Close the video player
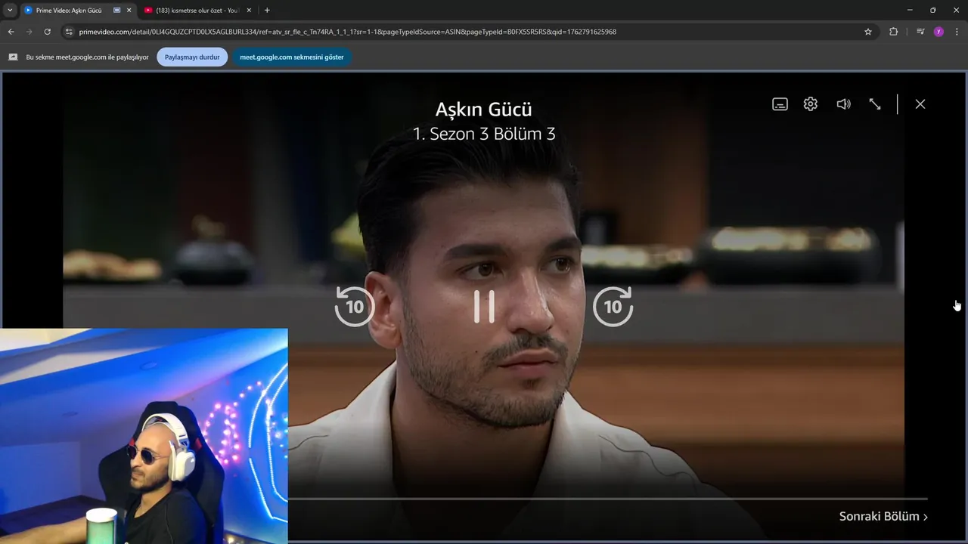The height and width of the screenshot is (544, 968). 920,104
